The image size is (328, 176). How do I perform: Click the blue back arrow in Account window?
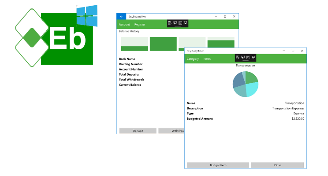(121, 16)
